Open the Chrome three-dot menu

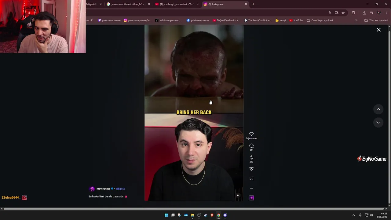tap(386, 13)
